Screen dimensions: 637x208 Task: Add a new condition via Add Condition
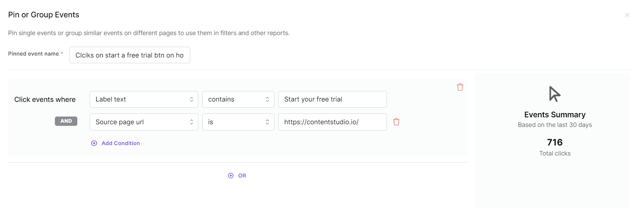pos(121,143)
